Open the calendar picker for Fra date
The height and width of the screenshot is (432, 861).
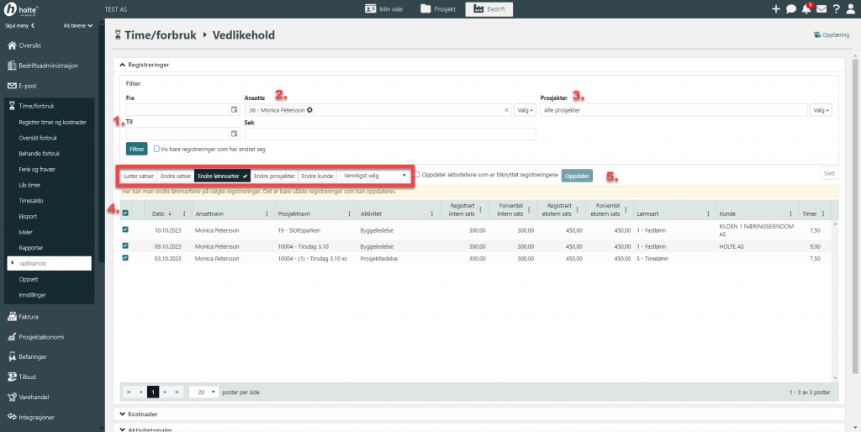pyautogui.click(x=234, y=110)
